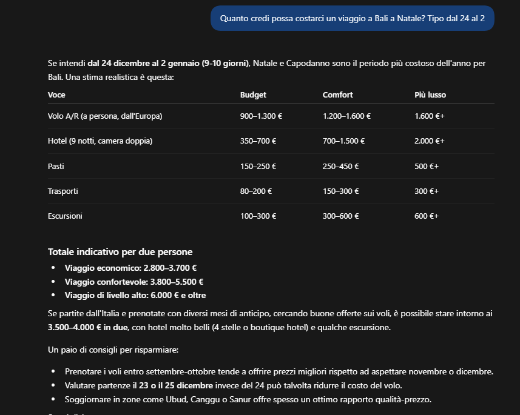Select the 500 €+ luxury meals cell
This screenshot has height=415, width=520.
(x=426, y=166)
